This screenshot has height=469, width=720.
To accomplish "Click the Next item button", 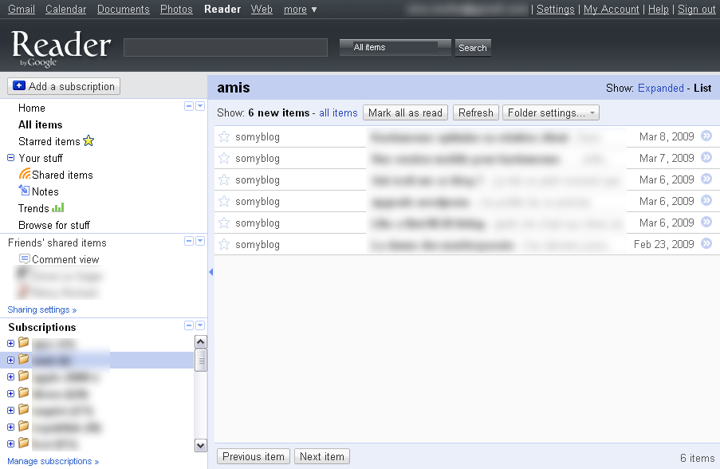I will pos(322,456).
